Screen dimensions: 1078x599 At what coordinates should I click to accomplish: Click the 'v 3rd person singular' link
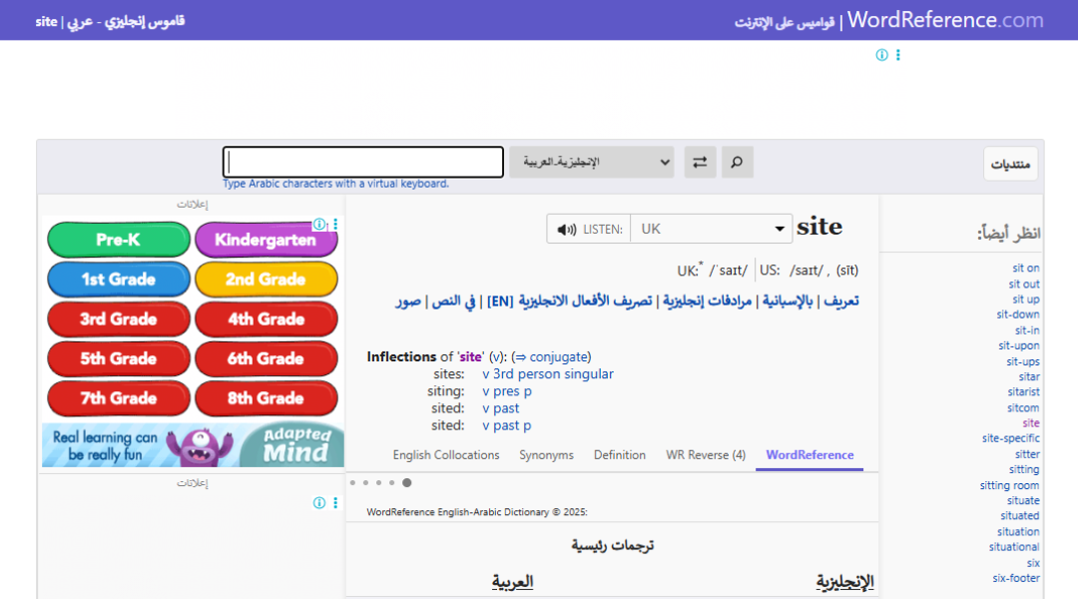point(548,374)
